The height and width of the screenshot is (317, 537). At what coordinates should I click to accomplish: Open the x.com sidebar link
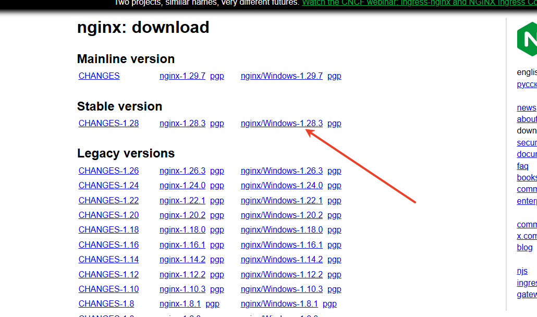point(527,236)
